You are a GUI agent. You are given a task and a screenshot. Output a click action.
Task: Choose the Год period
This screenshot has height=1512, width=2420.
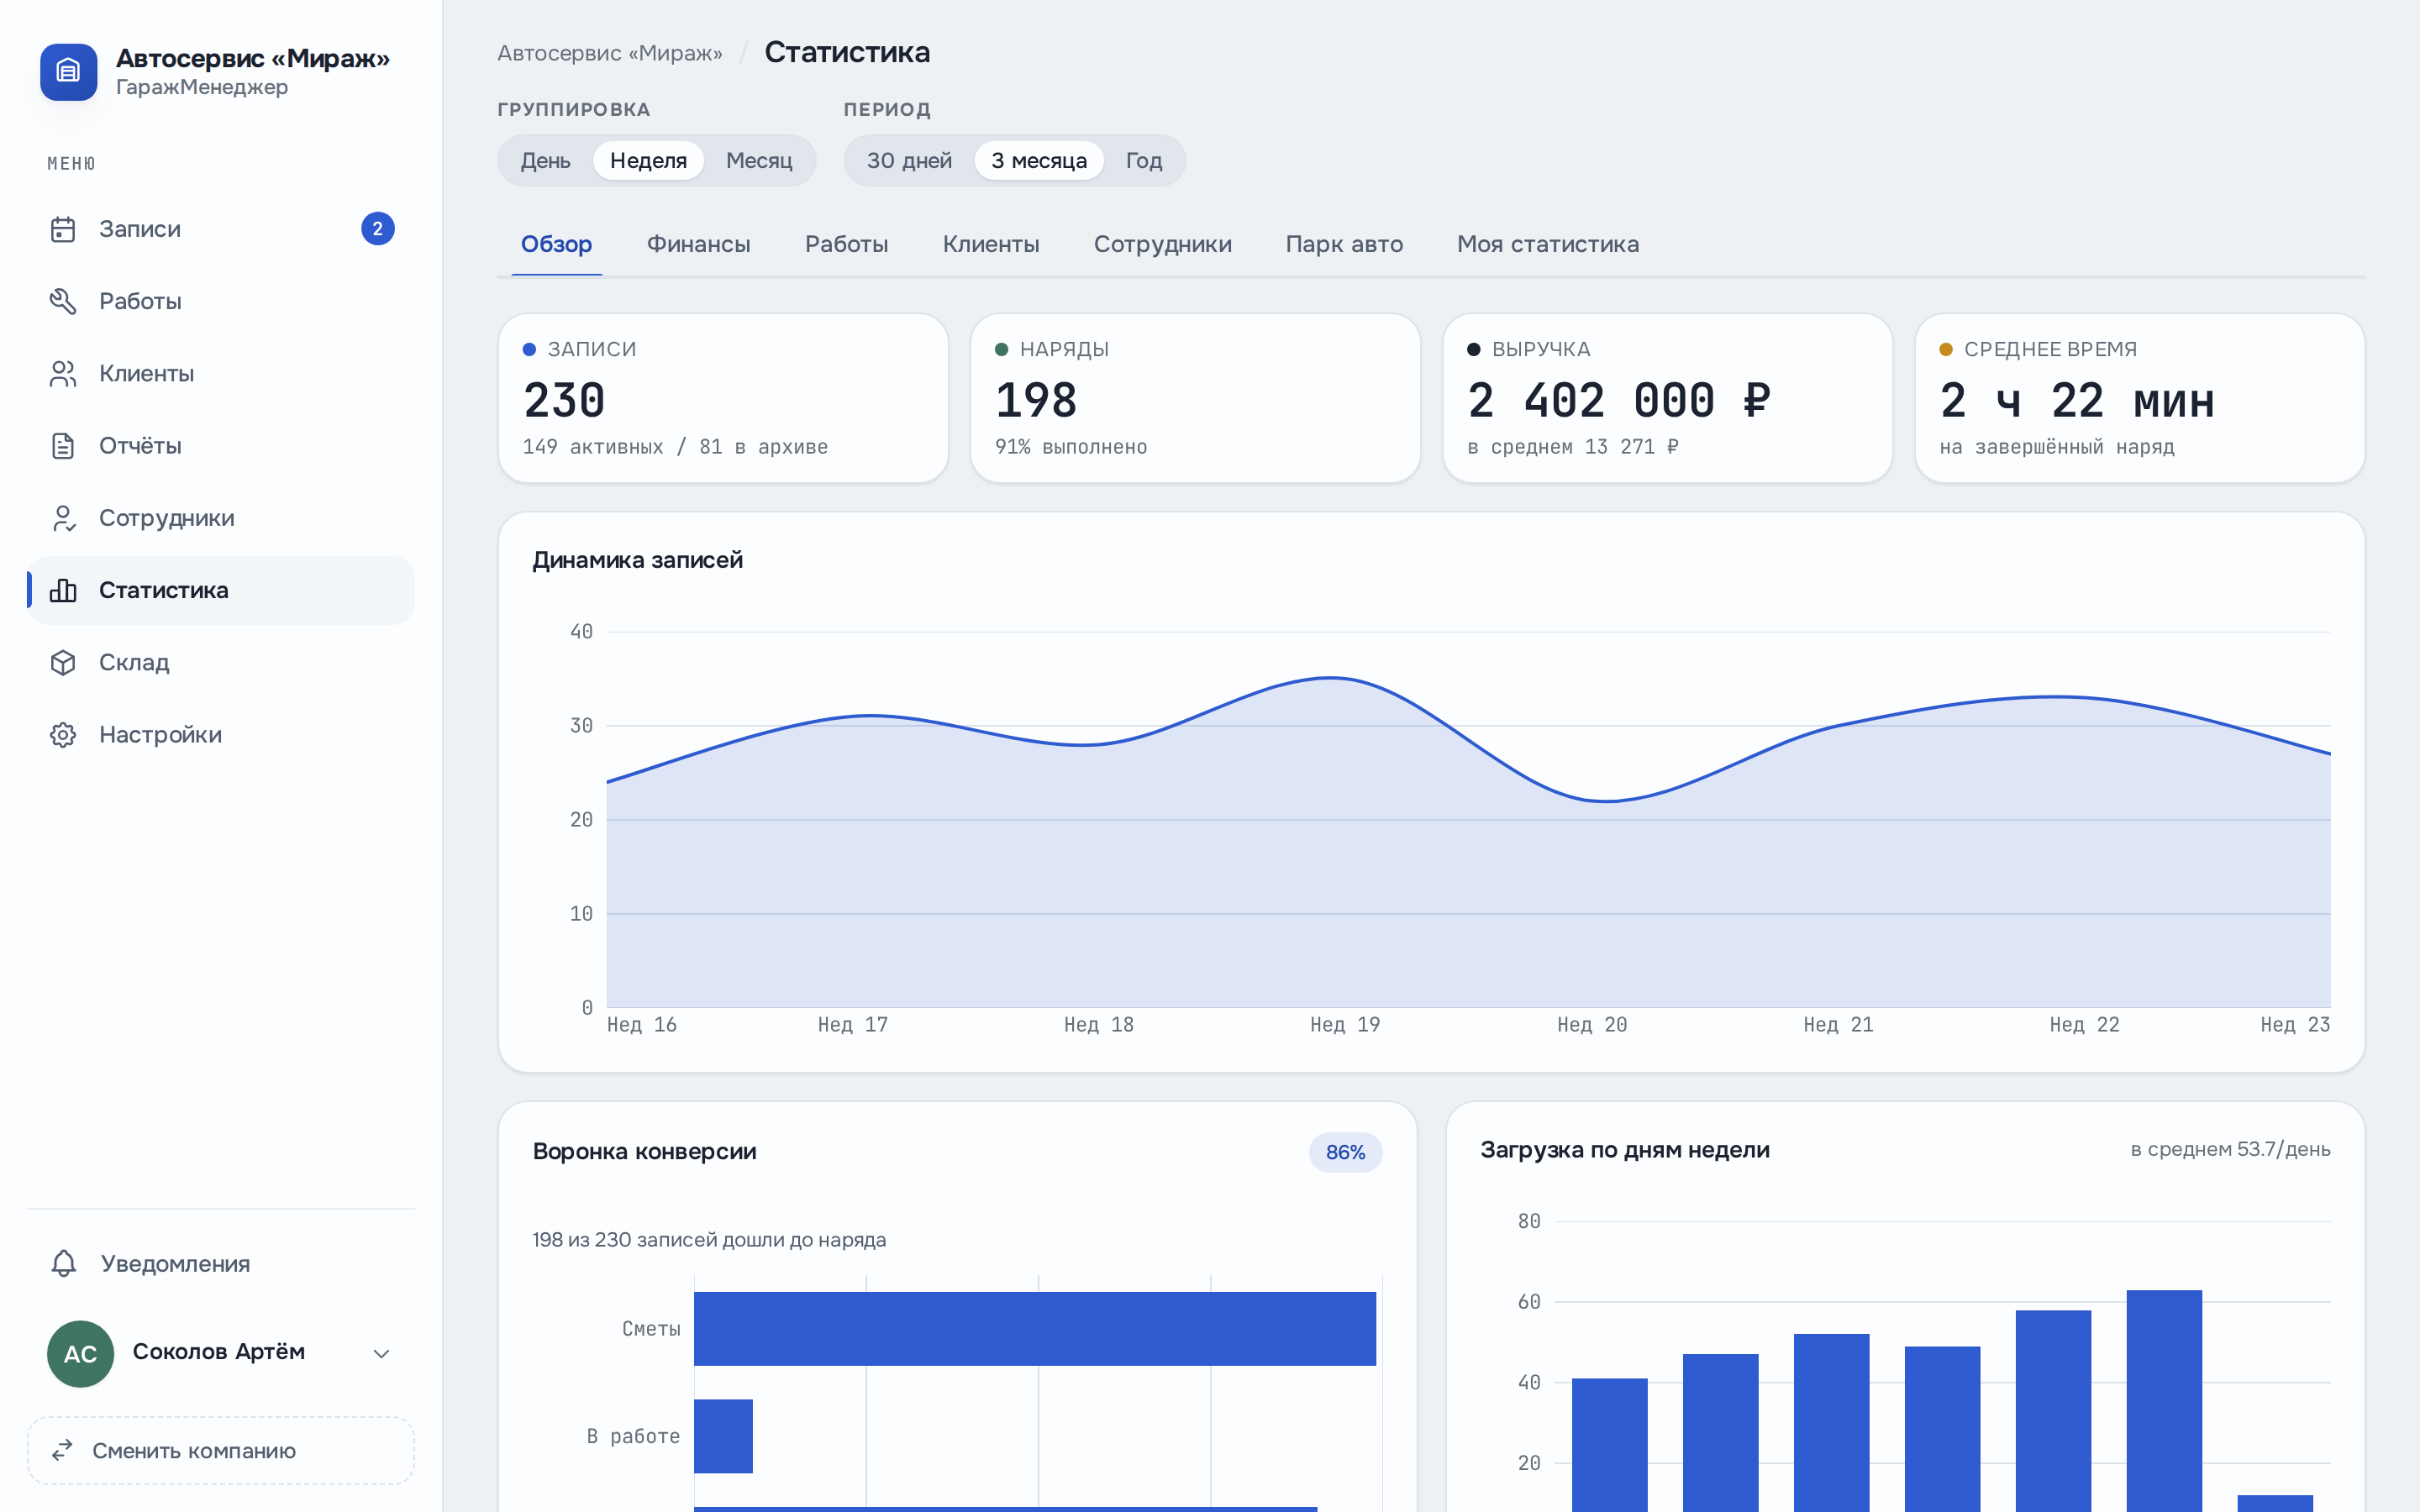tap(1144, 160)
